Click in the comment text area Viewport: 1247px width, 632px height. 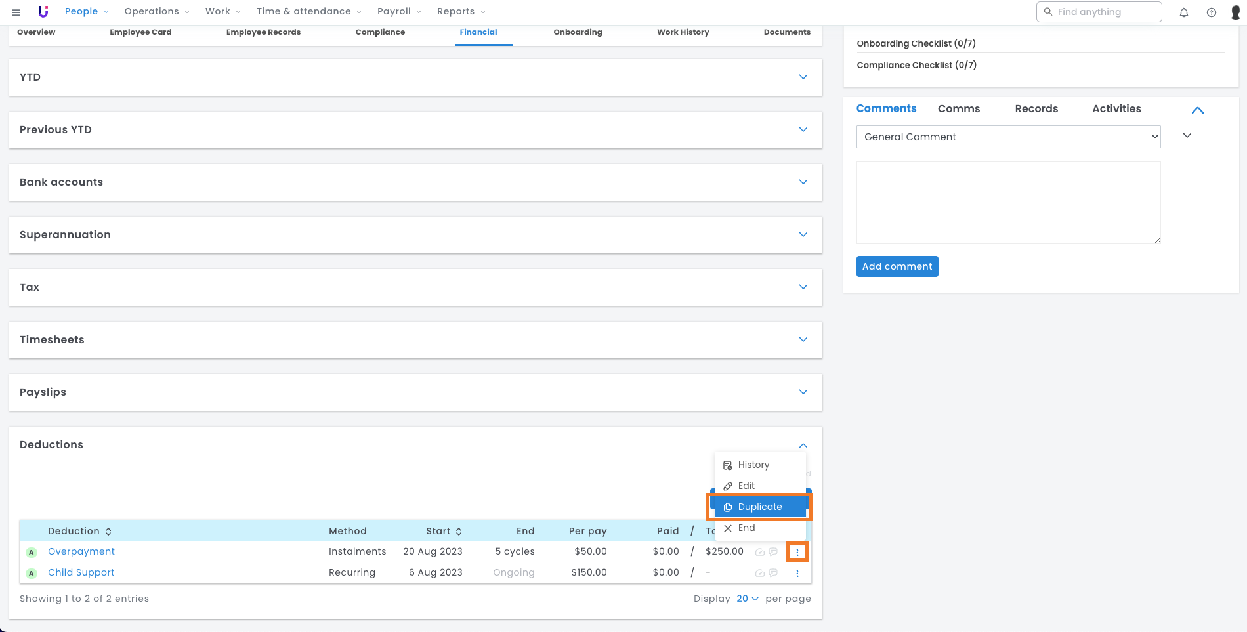pos(1008,203)
